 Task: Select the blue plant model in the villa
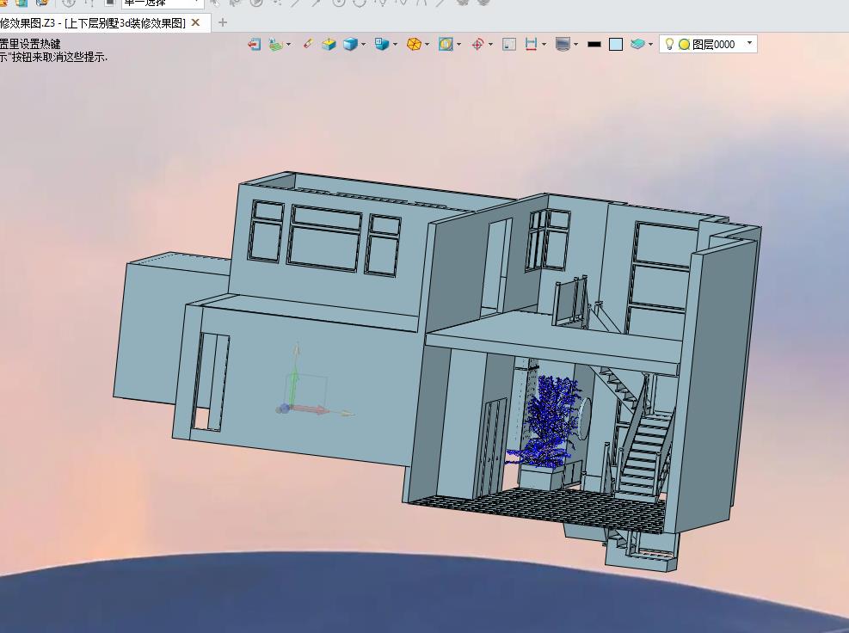547,422
